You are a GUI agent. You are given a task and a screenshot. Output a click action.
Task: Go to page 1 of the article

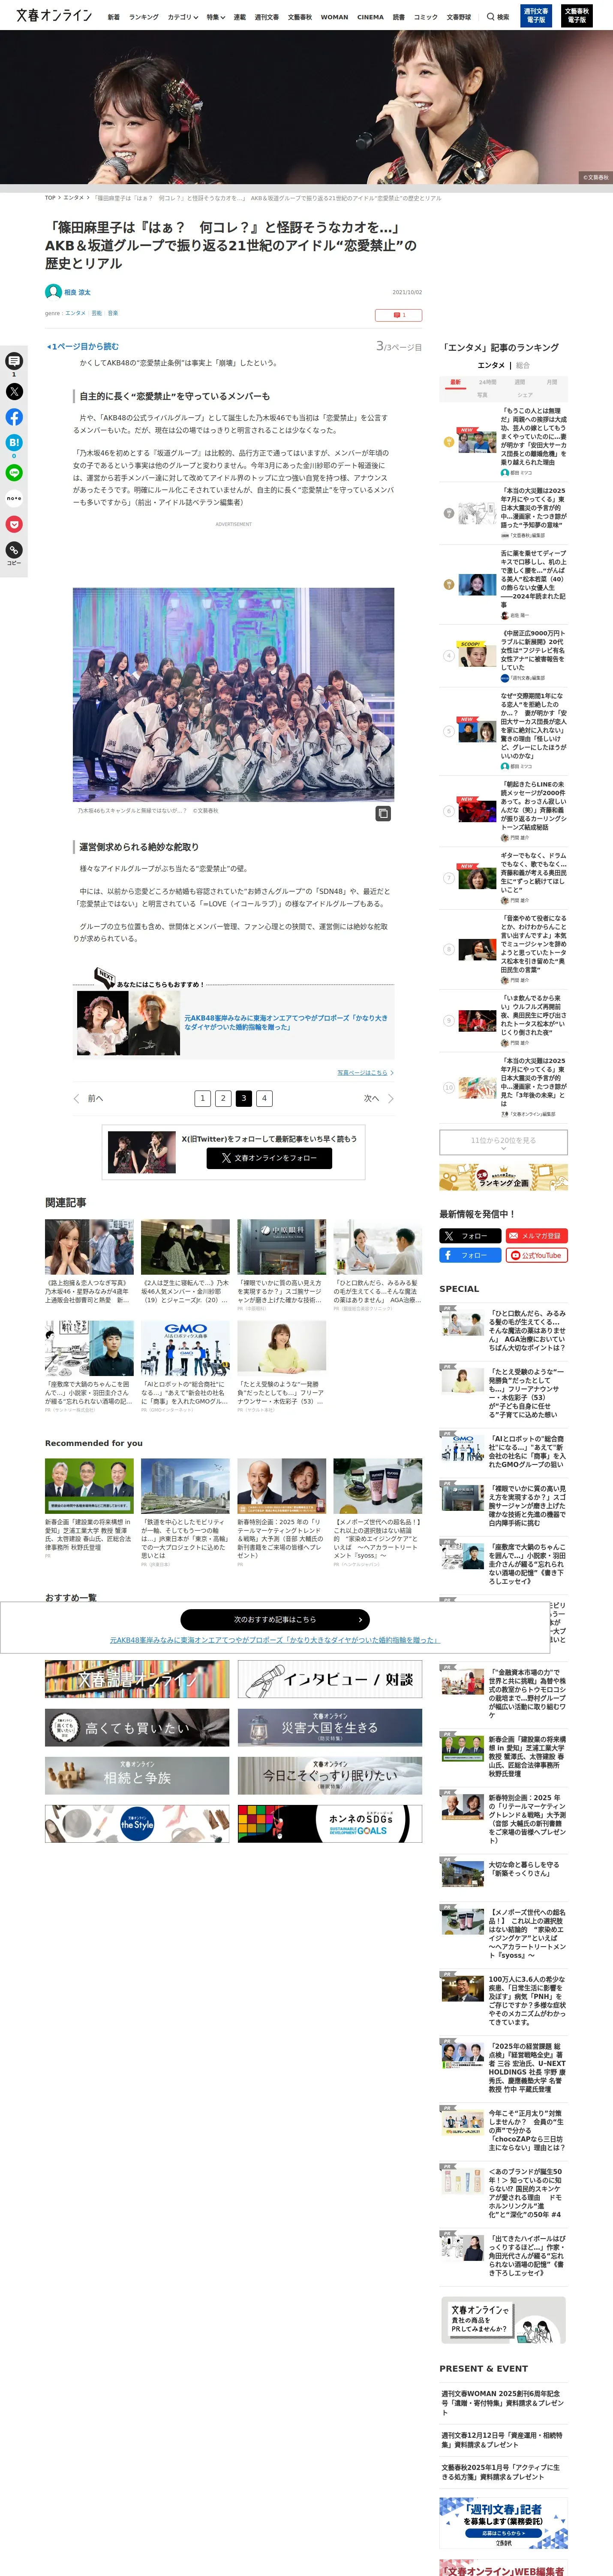pyautogui.click(x=203, y=1098)
